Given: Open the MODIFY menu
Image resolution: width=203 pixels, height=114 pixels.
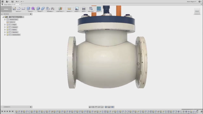Looking at the screenshot, I should (x=40, y=11).
